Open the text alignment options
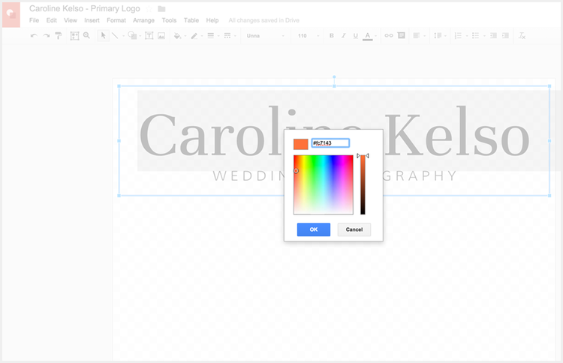This screenshot has height=363, width=563. coord(417,35)
